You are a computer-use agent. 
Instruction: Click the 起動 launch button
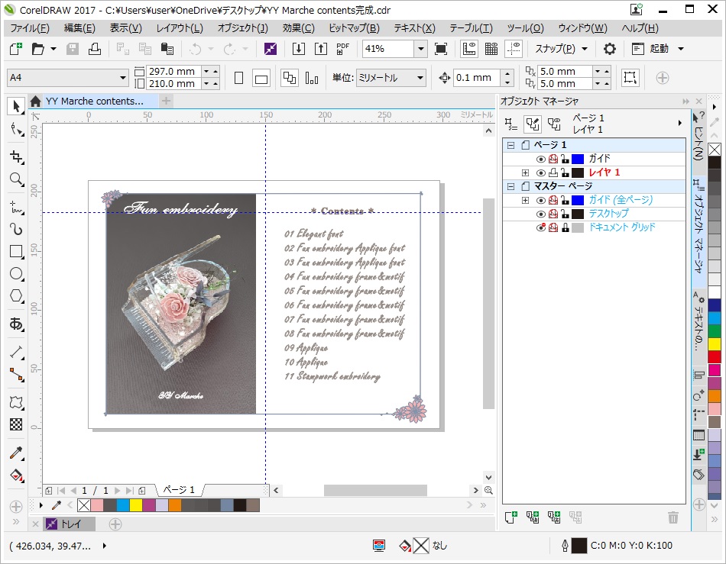(x=650, y=49)
